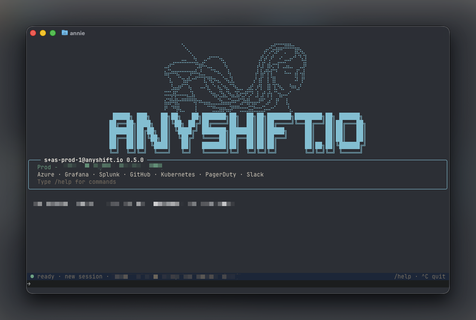Click the Splunk integration name
This screenshot has height=320, width=476.
tap(109, 174)
